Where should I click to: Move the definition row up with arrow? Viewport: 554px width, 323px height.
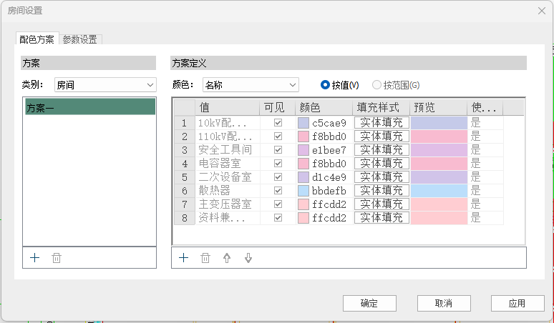pos(227,258)
